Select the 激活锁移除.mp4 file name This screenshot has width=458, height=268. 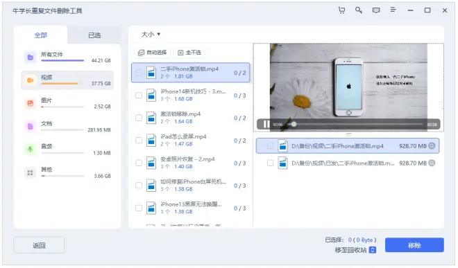click(x=180, y=114)
